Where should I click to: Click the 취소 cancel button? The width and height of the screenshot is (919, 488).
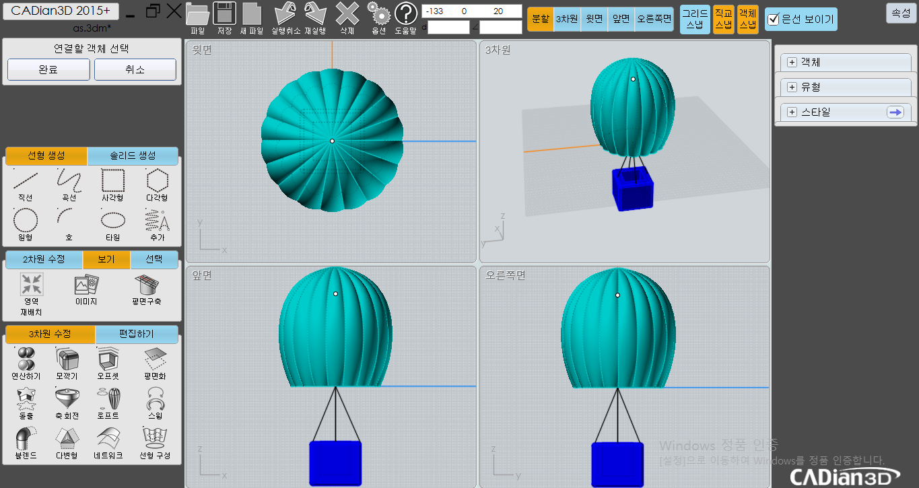(x=135, y=69)
